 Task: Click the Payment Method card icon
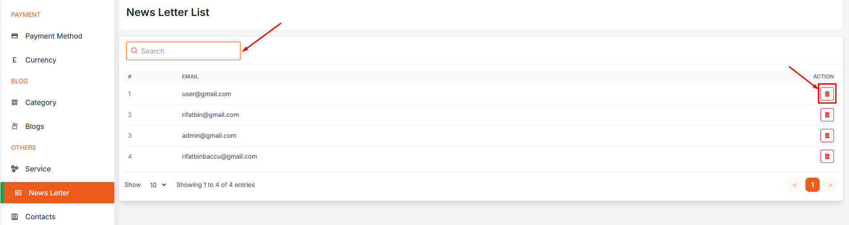tap(15, 36)
